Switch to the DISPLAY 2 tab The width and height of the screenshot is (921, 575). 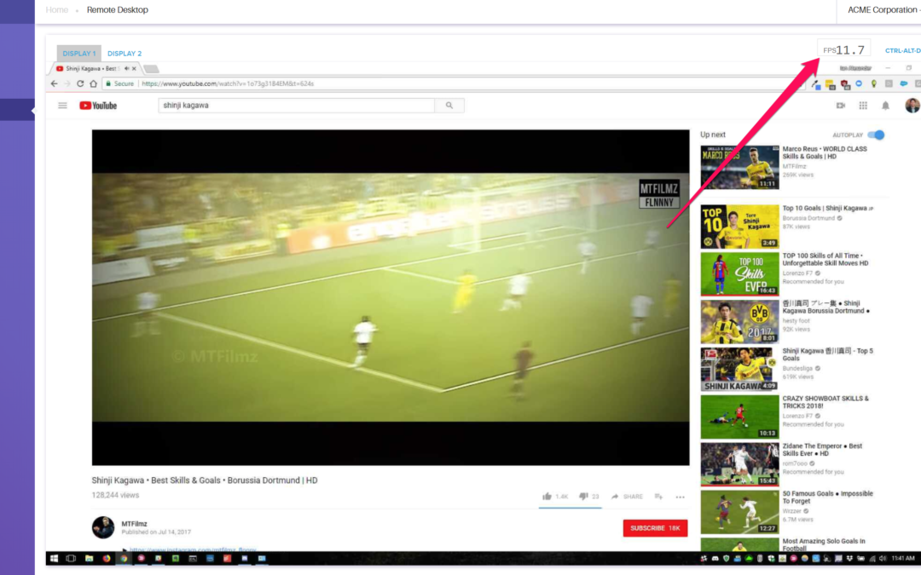coord(125,54)
